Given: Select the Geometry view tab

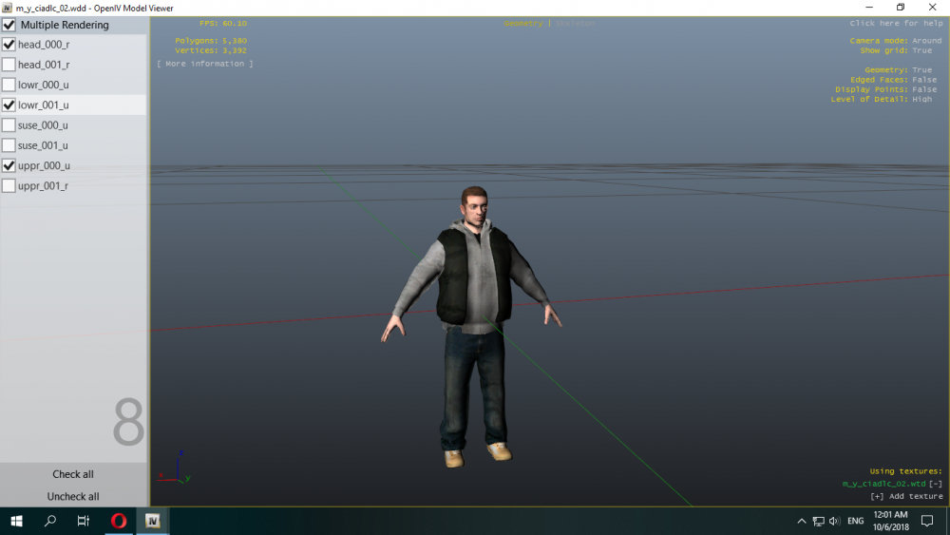Looking at the screenshot, I should [x=523, y=23].
